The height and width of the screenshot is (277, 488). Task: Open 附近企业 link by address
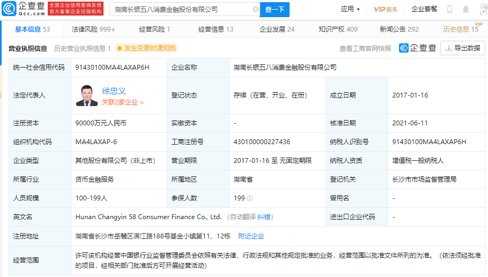pos(251,236)
